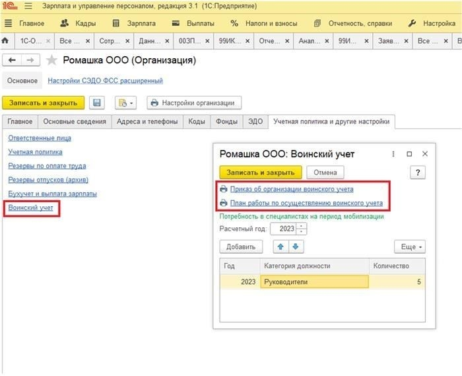The width and height of the screenshot is (462, 376).
Task: Open the Отчетность, справки section
Action: point(353,23)
